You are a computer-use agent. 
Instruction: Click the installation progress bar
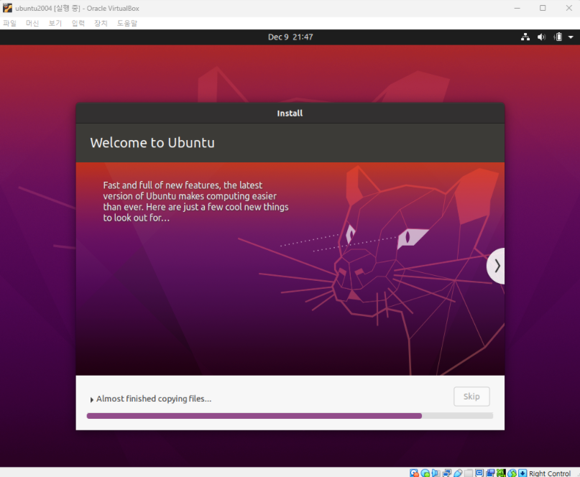pyautogui.click(x=290, y=416)
